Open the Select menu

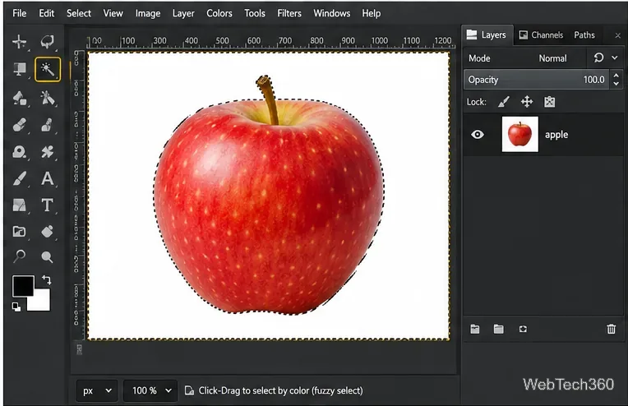tap(79, 13)
